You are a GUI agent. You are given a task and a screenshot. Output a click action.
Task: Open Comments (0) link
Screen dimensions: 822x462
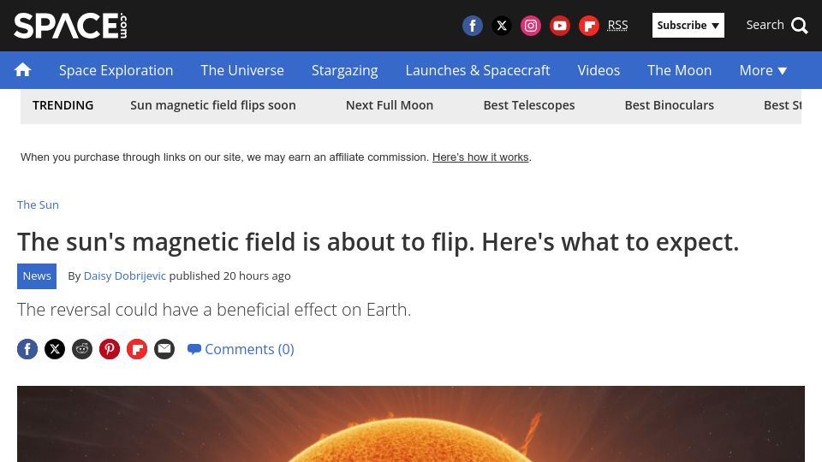pyautogui.click(x=241, y=349)
